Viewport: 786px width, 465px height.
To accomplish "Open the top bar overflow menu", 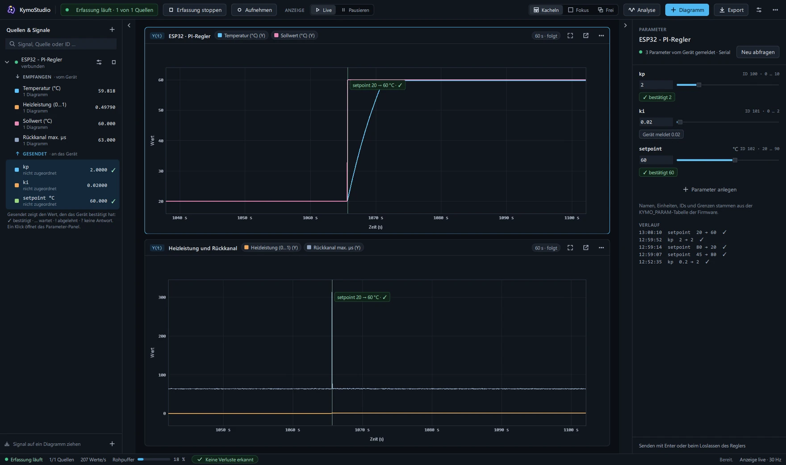I will pyautogui.click(x=775, y=10).
